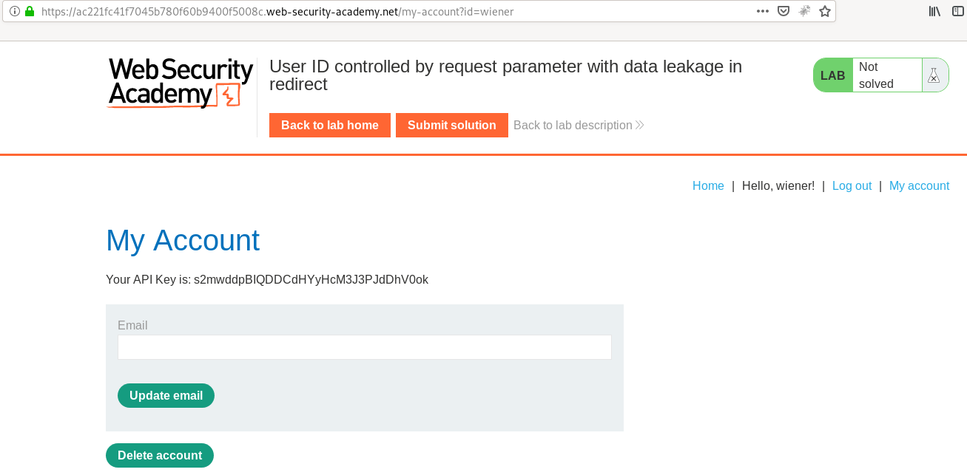Viewport: 967px width, 475px height.
Task: Click the Save to Pocket icon
Action: pyautogui.click(x=784, y=12)
